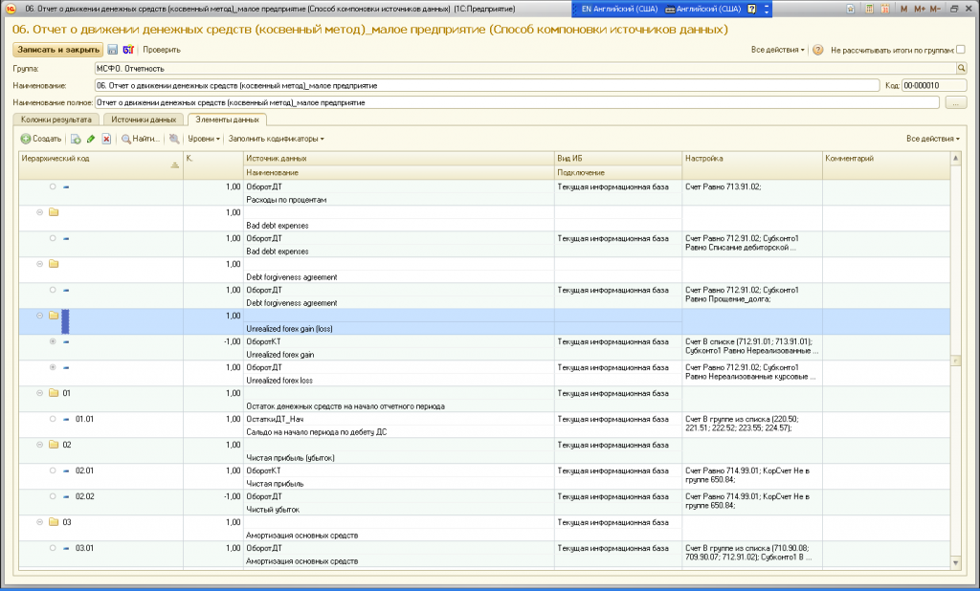Open the calculator icon in title bar
Image resolution: width=980 pixels, height=591 pixels.
(x=869, y=9)
